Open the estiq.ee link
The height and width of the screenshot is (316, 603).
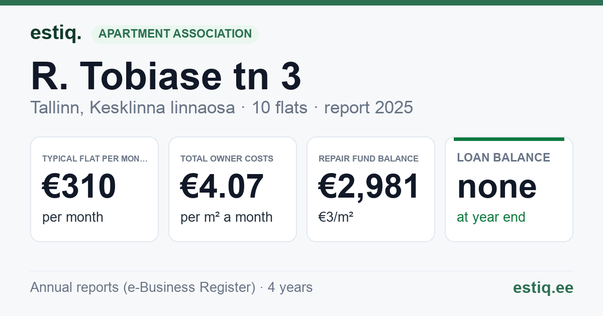coord(543,287)
